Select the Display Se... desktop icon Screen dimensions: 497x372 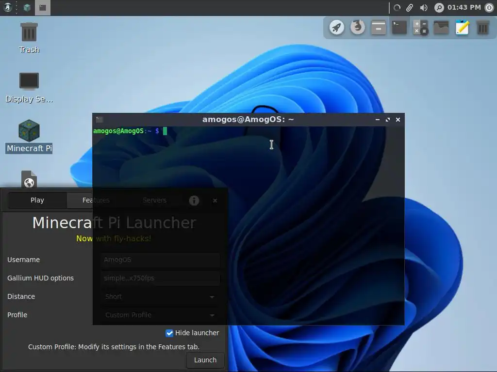click(x=29, y=88)
